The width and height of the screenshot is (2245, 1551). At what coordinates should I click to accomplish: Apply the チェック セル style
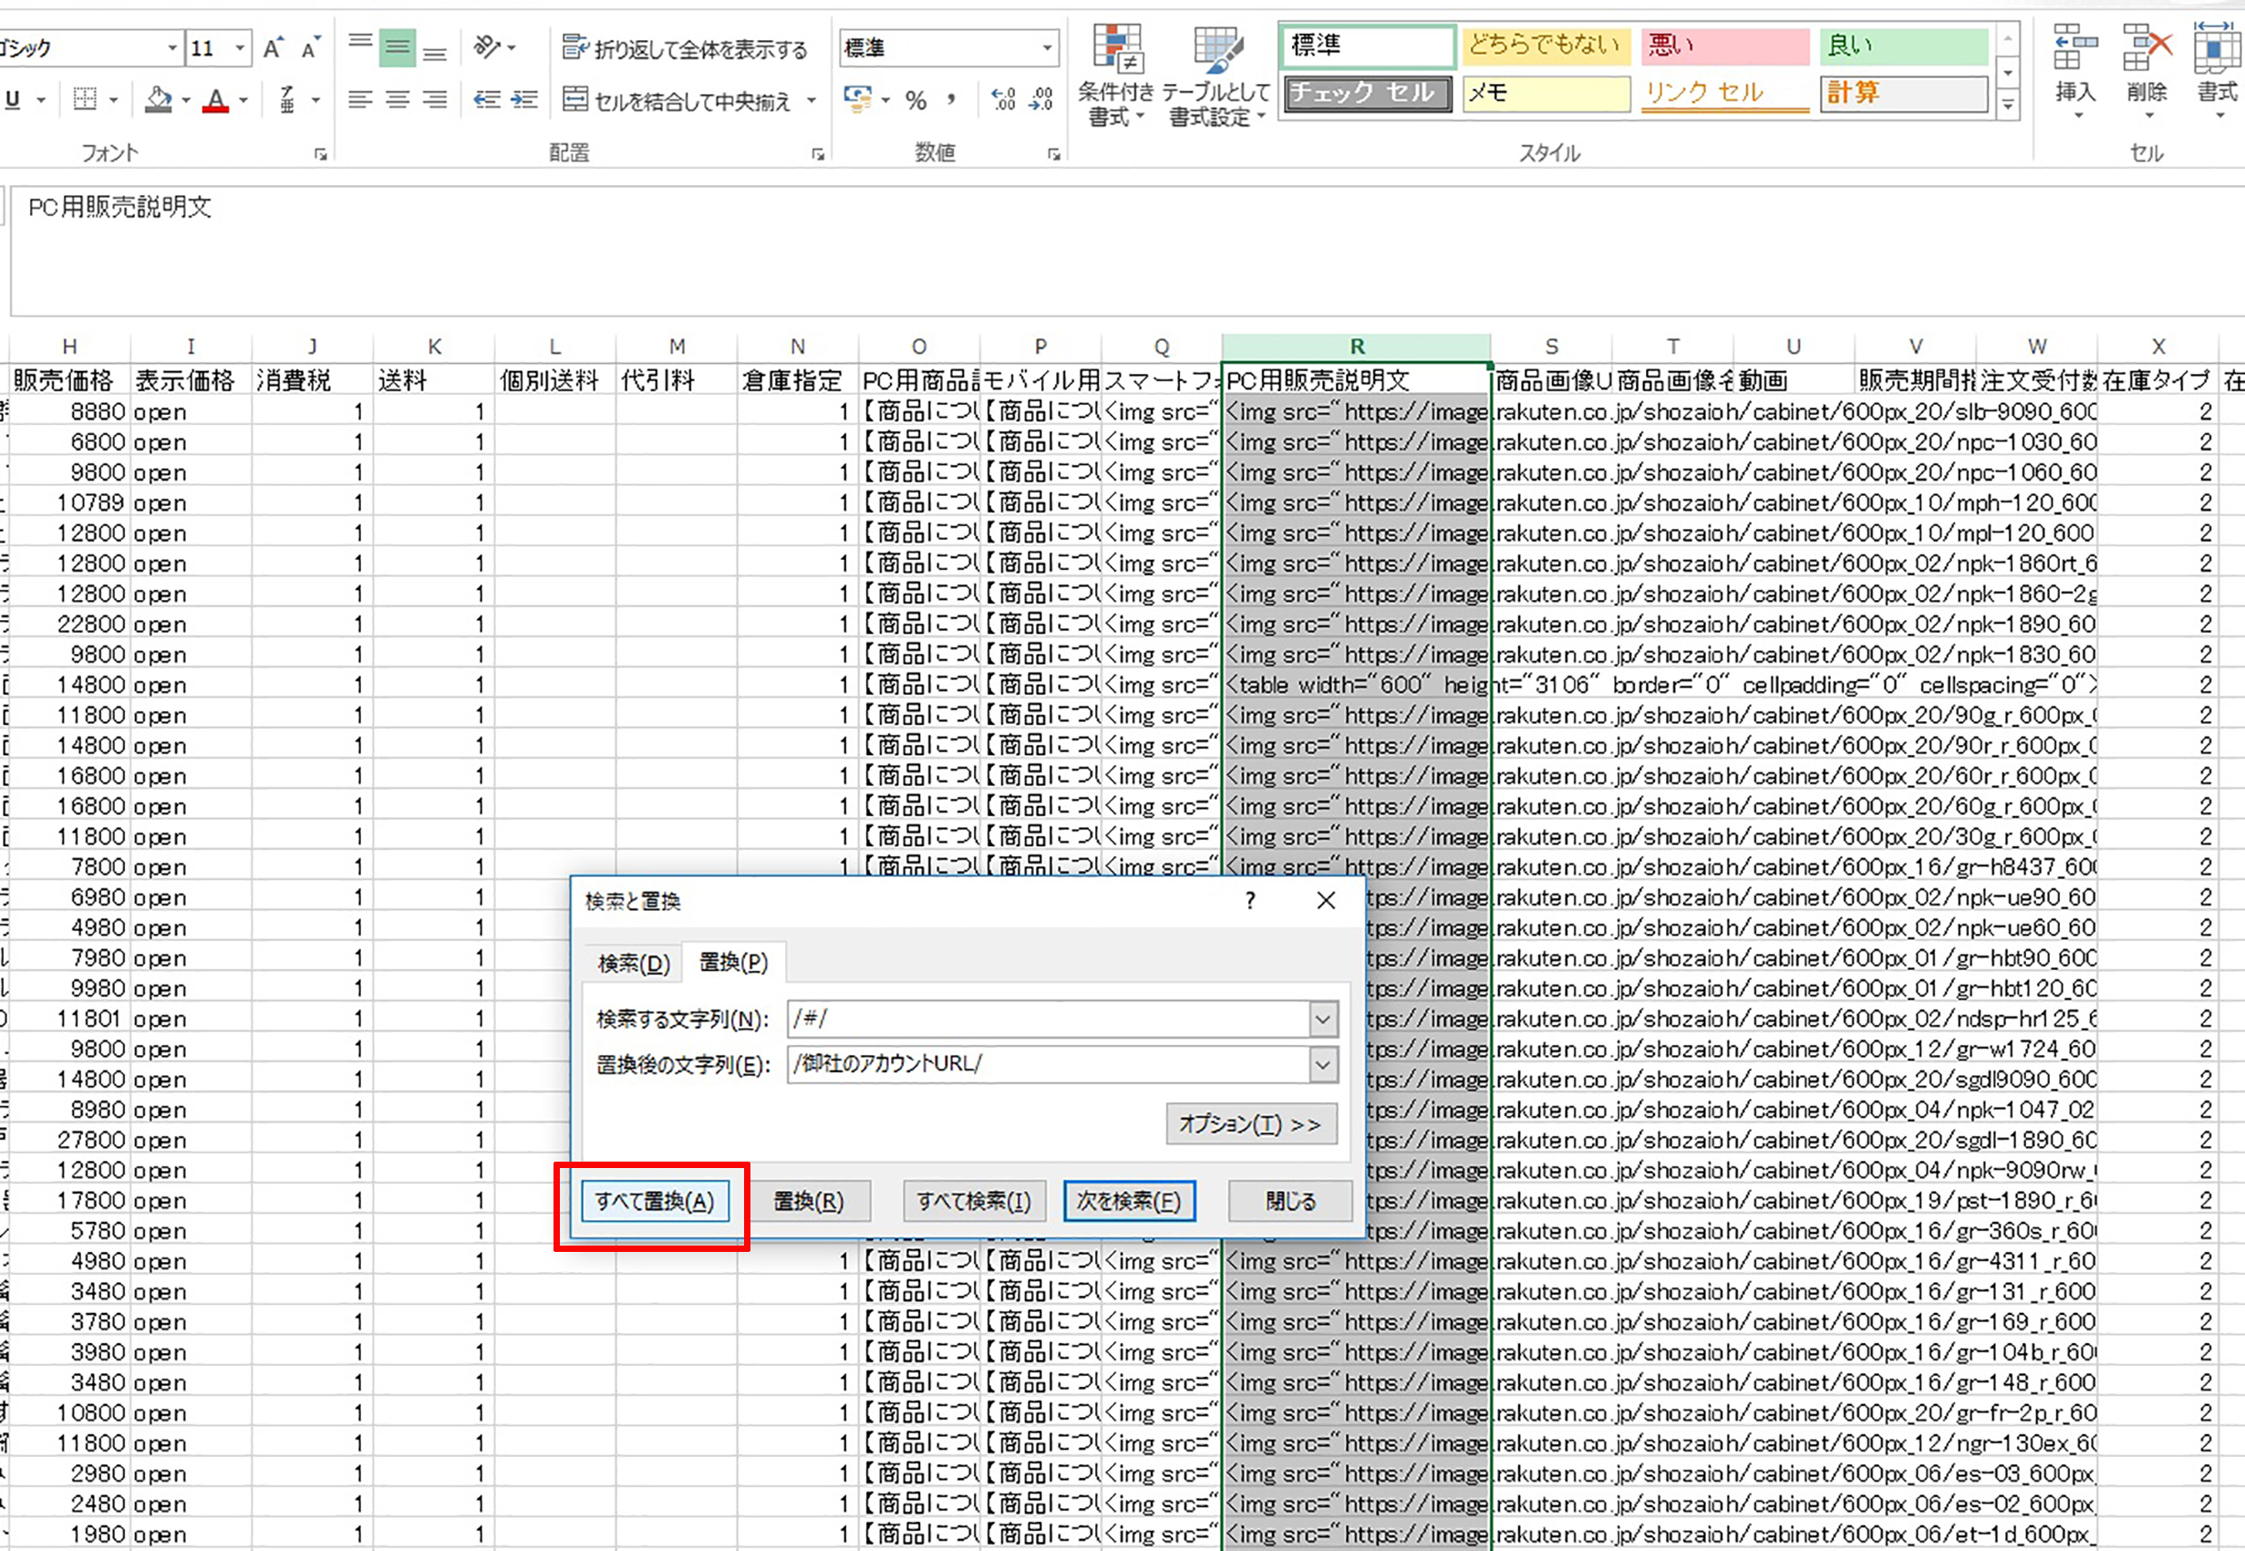coord(1368,93)
